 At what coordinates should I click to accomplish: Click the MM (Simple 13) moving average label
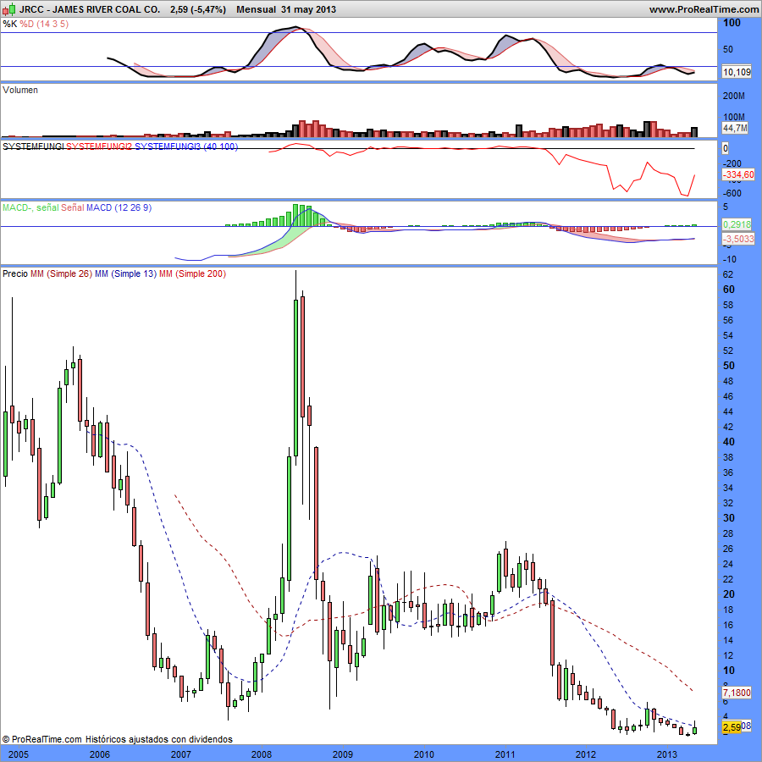(x=125, y=273)
